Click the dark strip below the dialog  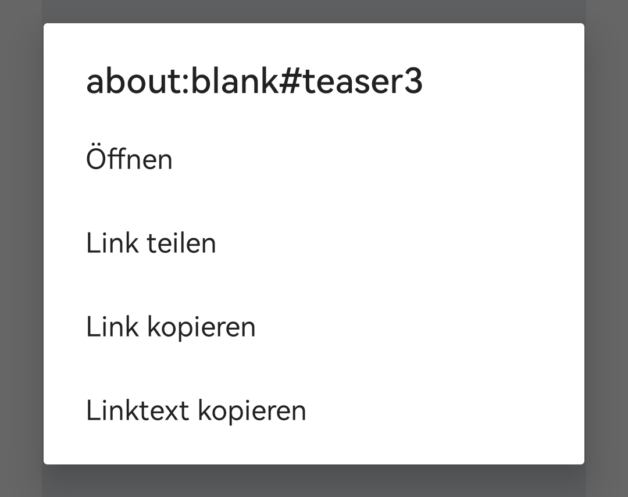point(314,482)
